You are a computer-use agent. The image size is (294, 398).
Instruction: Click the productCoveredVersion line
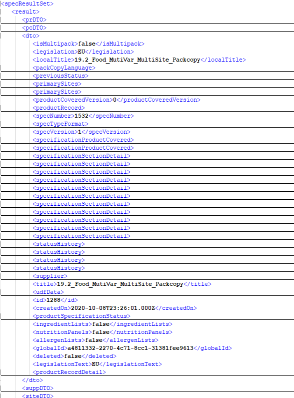click(x=116, y=100)
